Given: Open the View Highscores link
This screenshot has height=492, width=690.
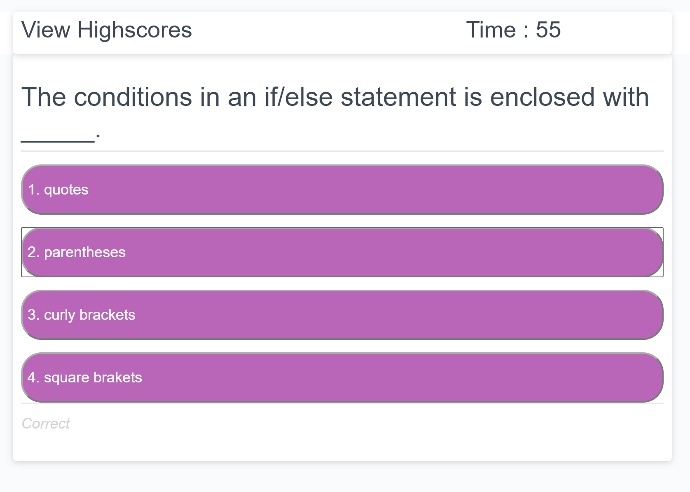Looking at the screenshot, I should (x=106, y=30).
